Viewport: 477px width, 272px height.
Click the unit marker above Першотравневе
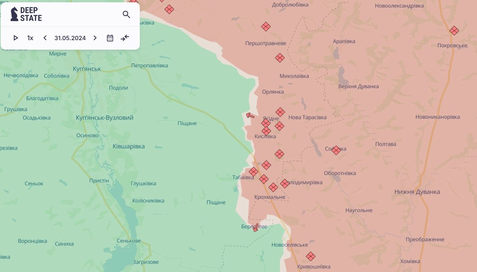[266, 27]
